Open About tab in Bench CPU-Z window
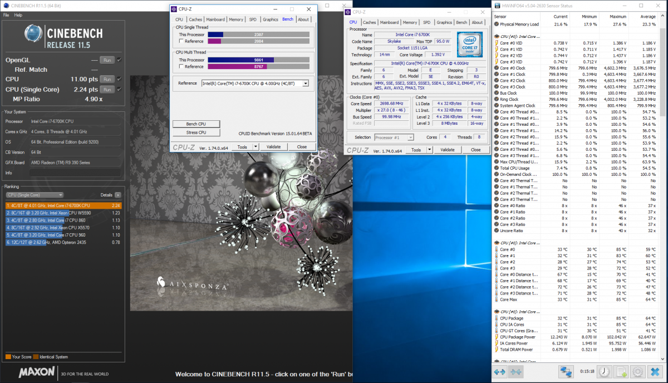668x383 pixels. coord(303,19)
